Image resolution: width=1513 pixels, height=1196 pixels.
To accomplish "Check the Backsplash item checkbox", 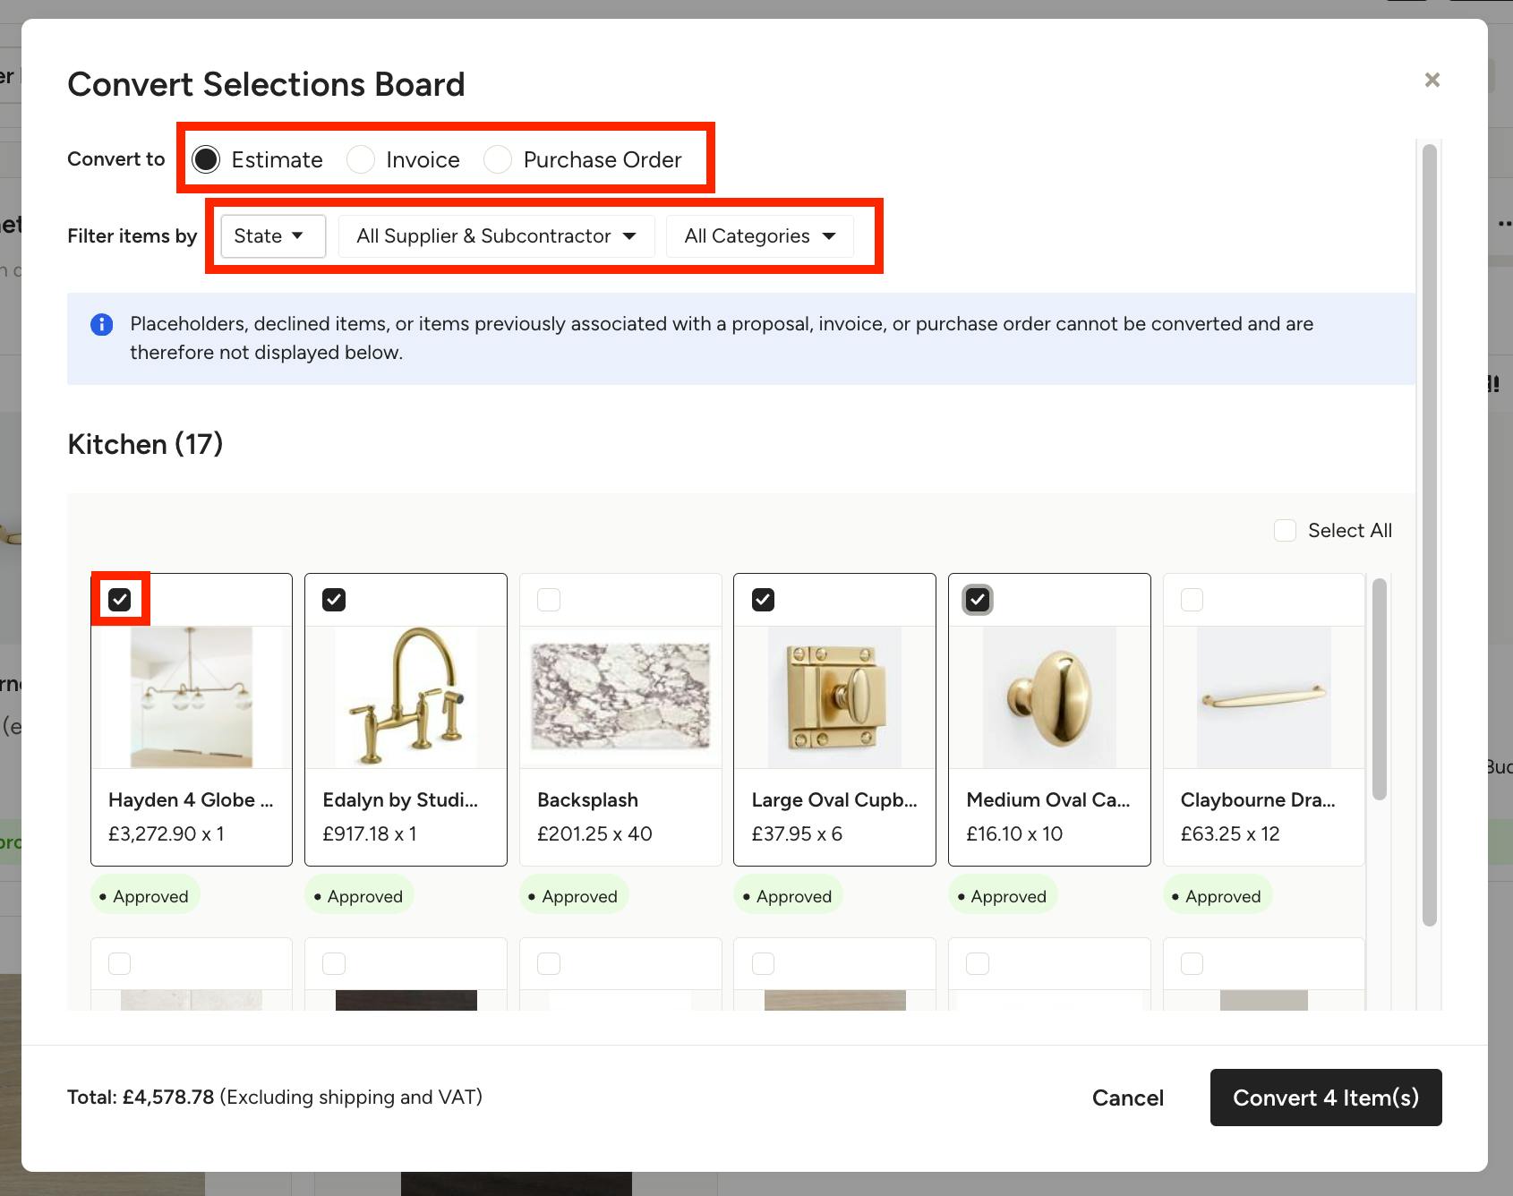I will (x=549, y=600).
